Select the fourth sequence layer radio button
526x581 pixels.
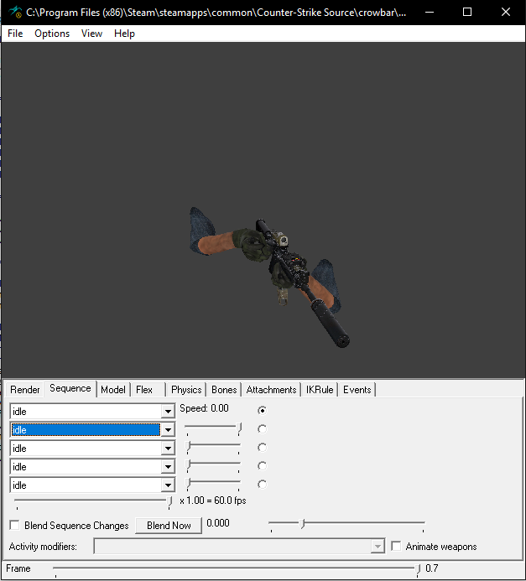[262, 465]
